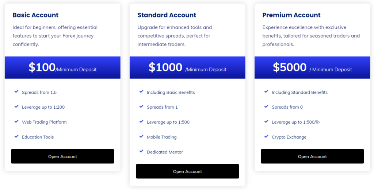Click checkmark beside Dedicated Mentor

pyautogui.click(x=141, y=152)
